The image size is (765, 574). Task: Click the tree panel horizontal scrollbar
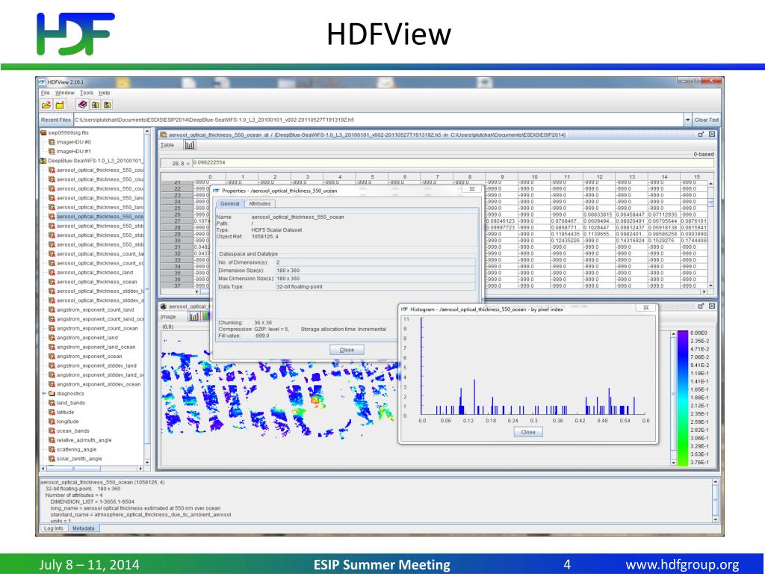click(x=92, y=469)
